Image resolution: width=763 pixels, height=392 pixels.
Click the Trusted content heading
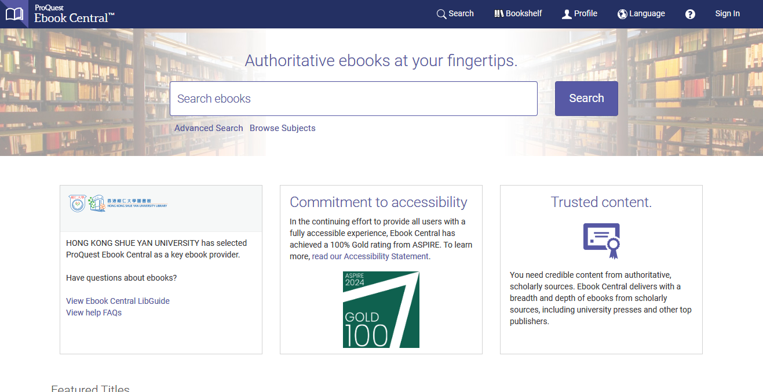[601, 202]
